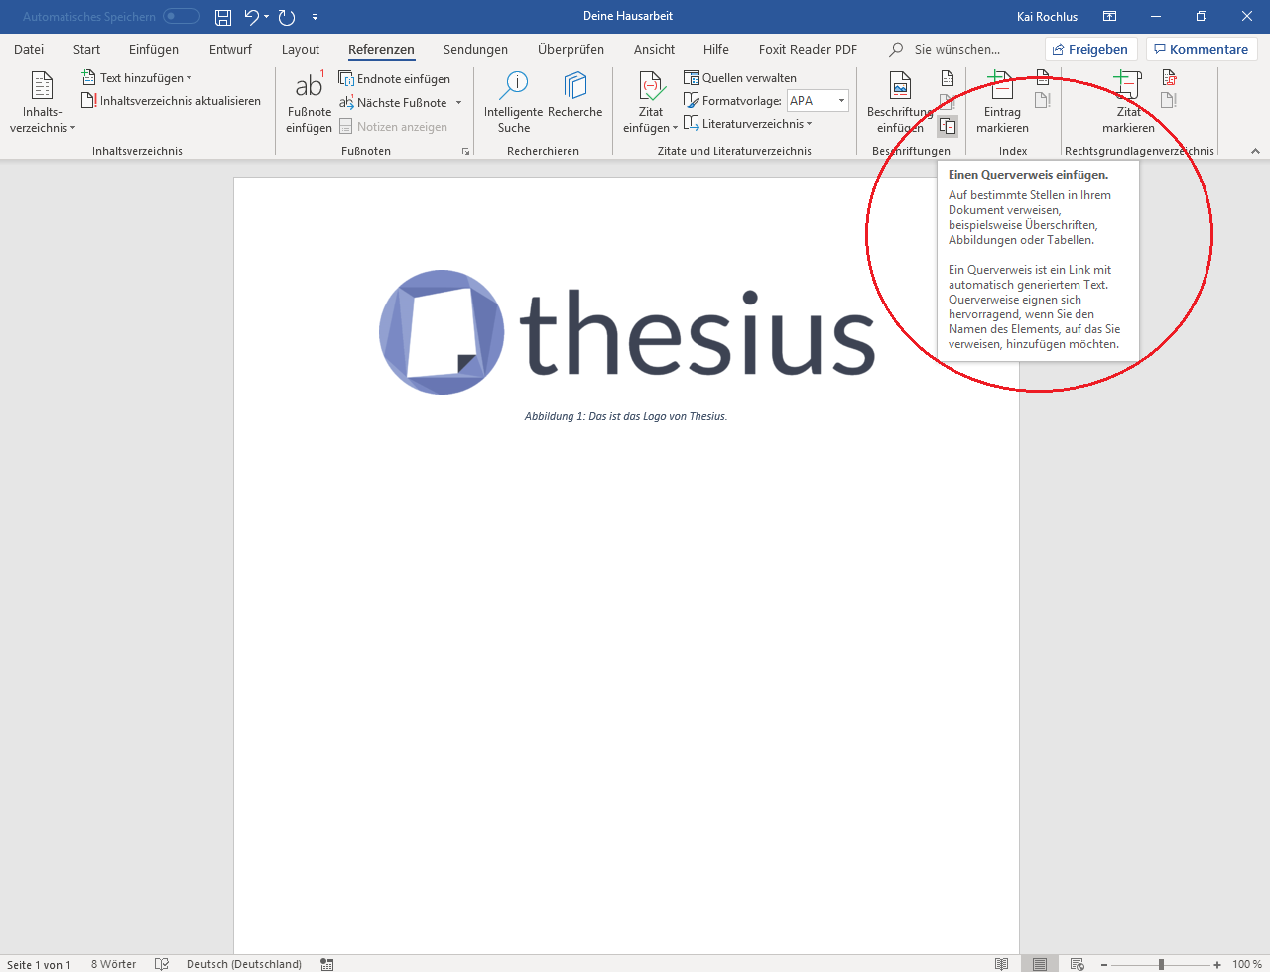Click the Freigeben share button

tap(1089, 49)
